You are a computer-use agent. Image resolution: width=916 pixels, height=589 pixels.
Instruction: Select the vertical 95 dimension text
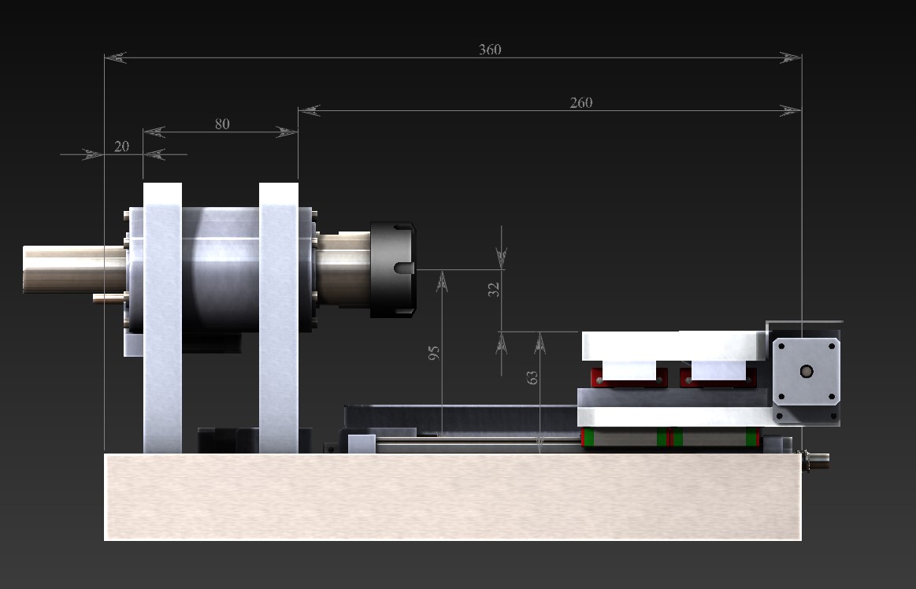[433, 353]
